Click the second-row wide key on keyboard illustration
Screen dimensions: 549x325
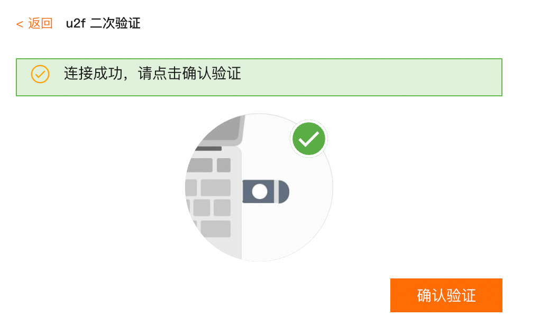[x=216, y=188]
